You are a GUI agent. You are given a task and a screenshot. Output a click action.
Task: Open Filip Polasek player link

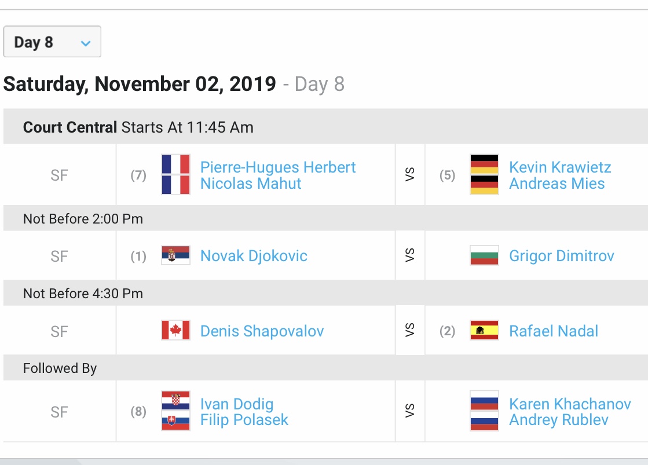click(x=244, y=420)
